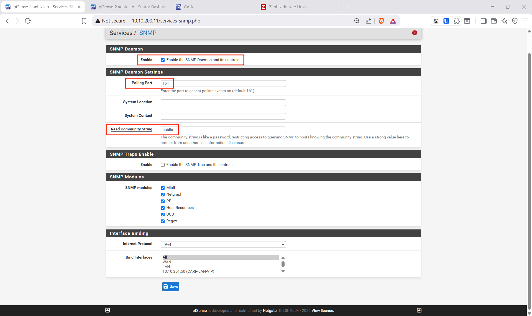Open the Brave Wallet icon

click(x=494, y=21)
